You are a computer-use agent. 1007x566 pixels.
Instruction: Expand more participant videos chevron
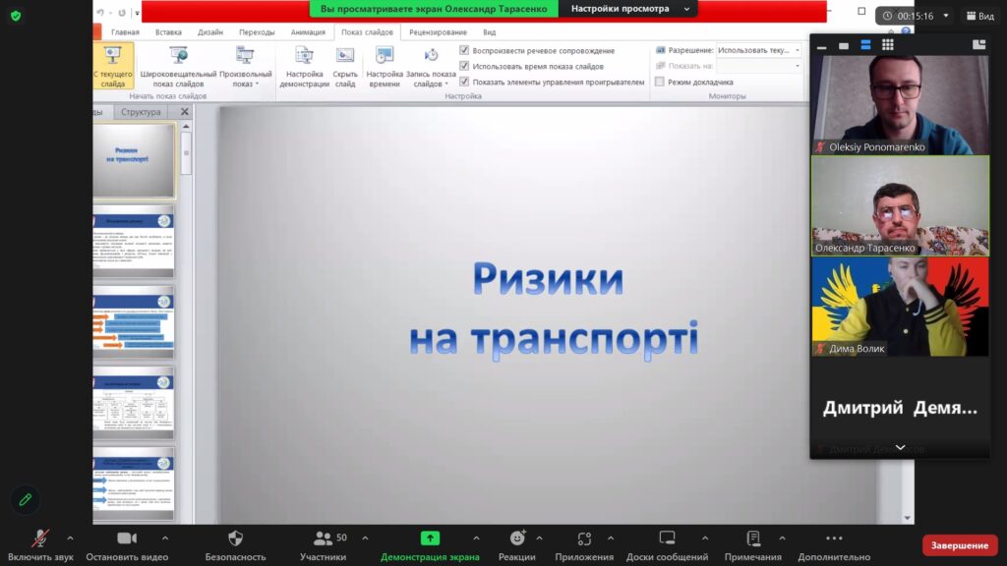(x=900, y=448)
